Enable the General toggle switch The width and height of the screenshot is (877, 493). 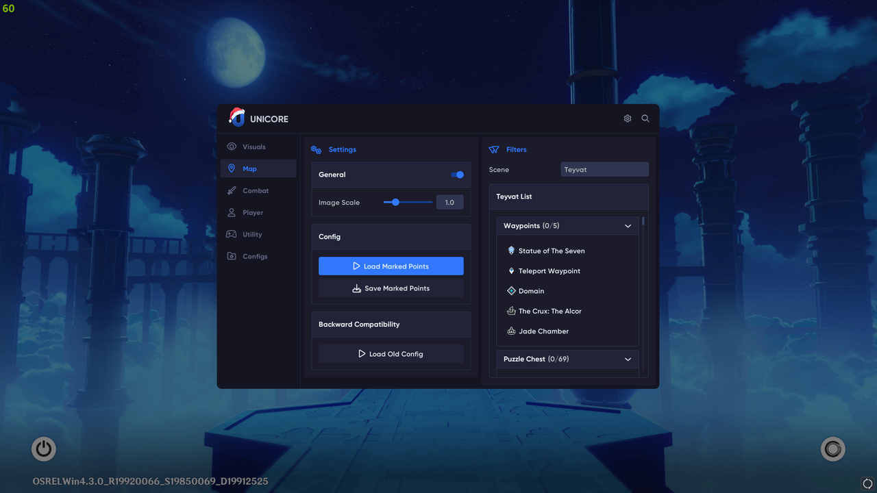coord(457,175)
